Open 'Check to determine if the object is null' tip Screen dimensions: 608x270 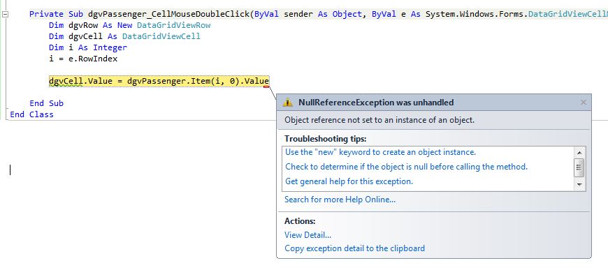click(406, 167)
